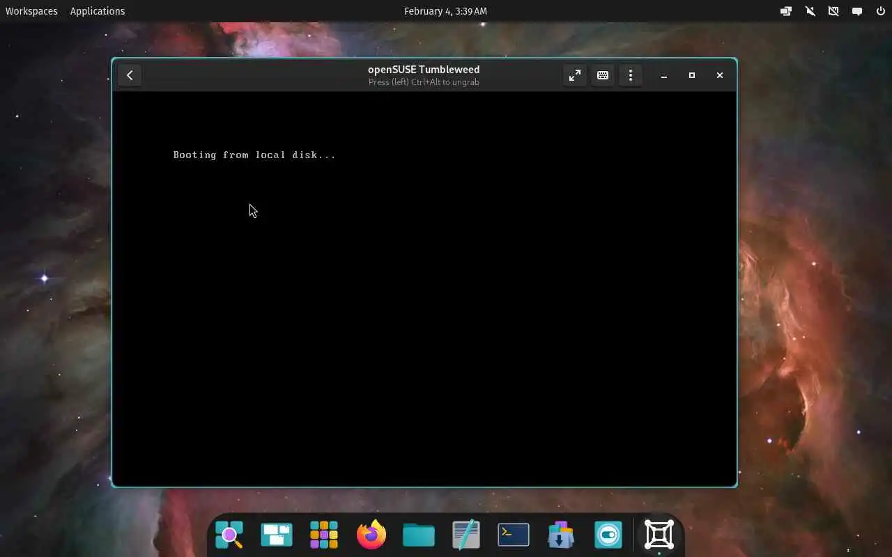Open the power menu icon
892x557 pixels.
pyautogui.click(x=881, y=11)
